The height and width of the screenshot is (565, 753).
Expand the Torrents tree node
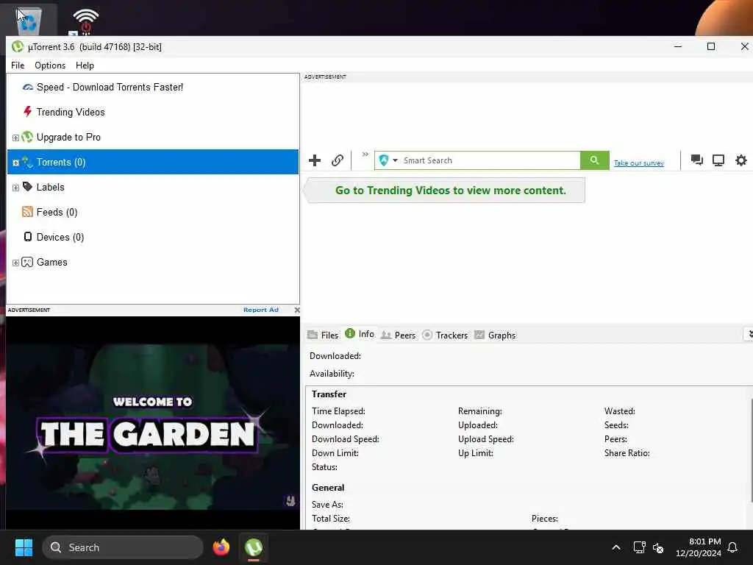[15, 163]
